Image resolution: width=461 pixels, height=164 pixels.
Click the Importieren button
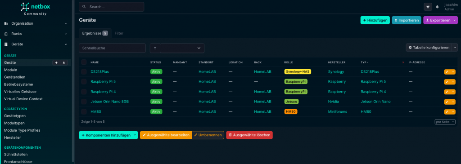(407, 20)
